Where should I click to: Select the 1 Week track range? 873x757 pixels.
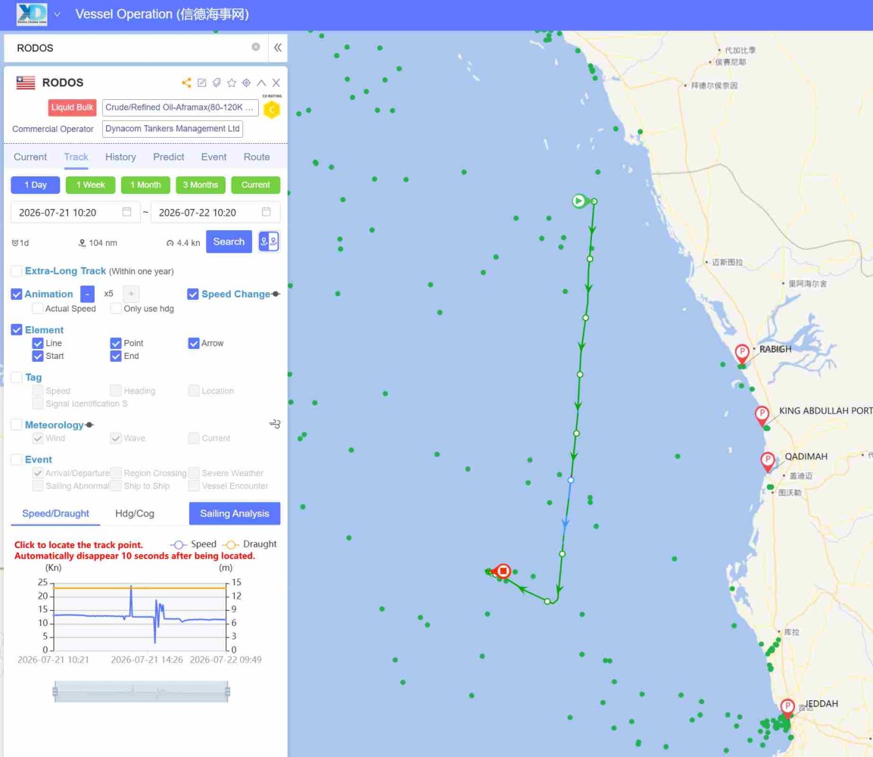click(x=90, y=185)
